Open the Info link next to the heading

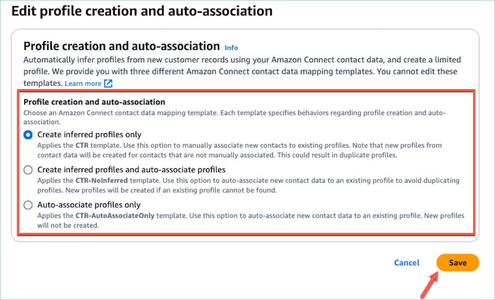click(231, 48)
